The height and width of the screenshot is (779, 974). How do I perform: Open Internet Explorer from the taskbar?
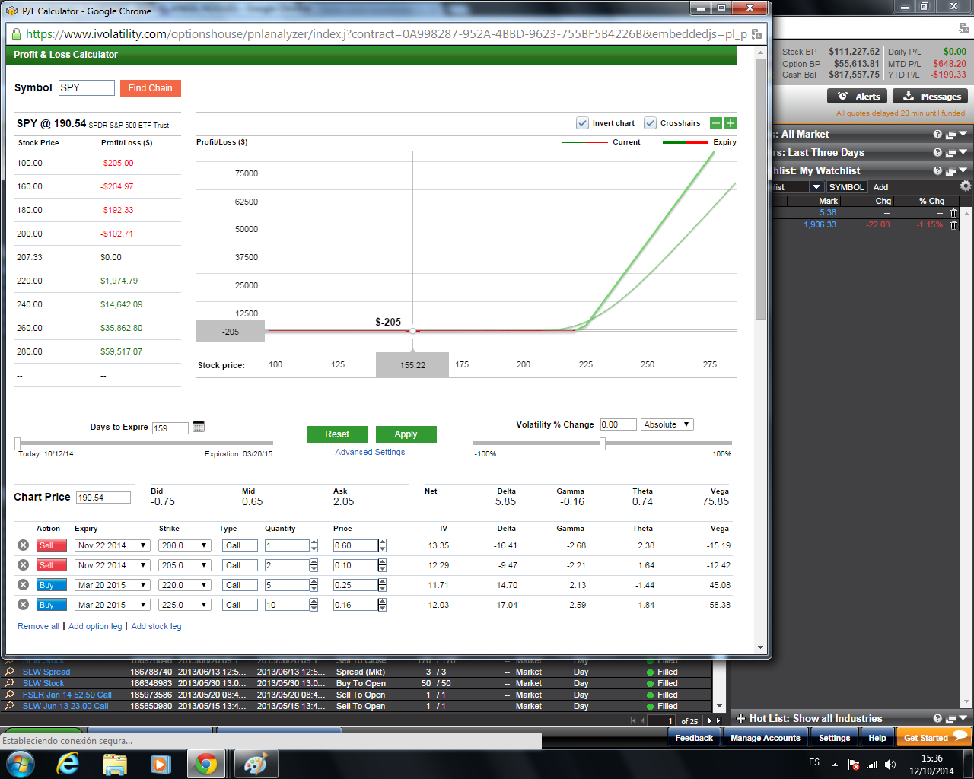[x=68, y=764]
